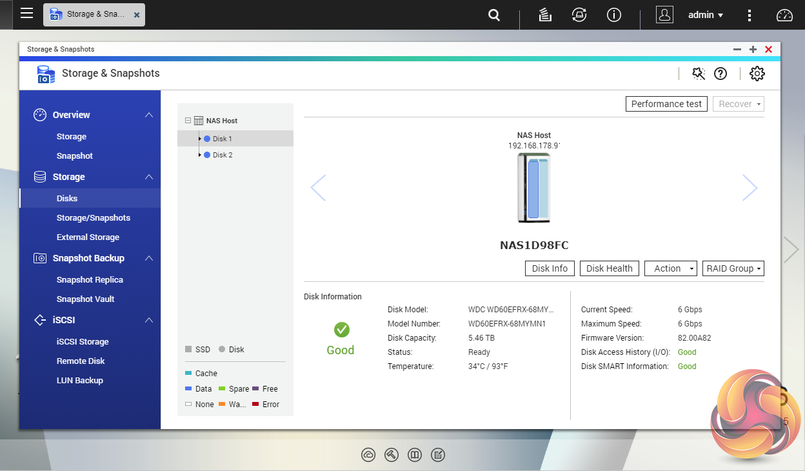
Task: Click Disk Access History Good link
Action: pyautogui.click(x=687, y=352)
